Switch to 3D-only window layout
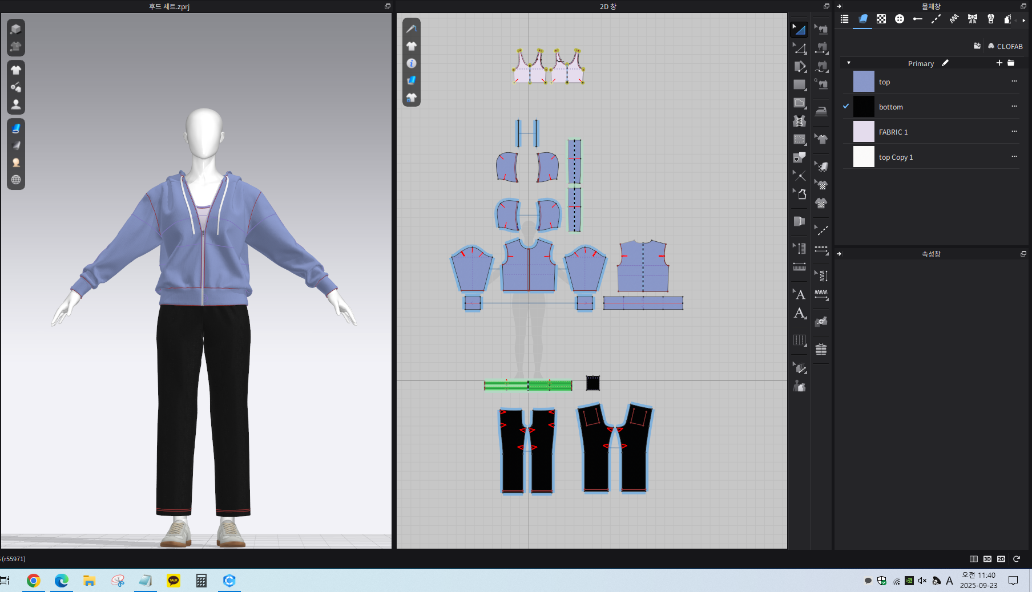 (x=987, y=559)
